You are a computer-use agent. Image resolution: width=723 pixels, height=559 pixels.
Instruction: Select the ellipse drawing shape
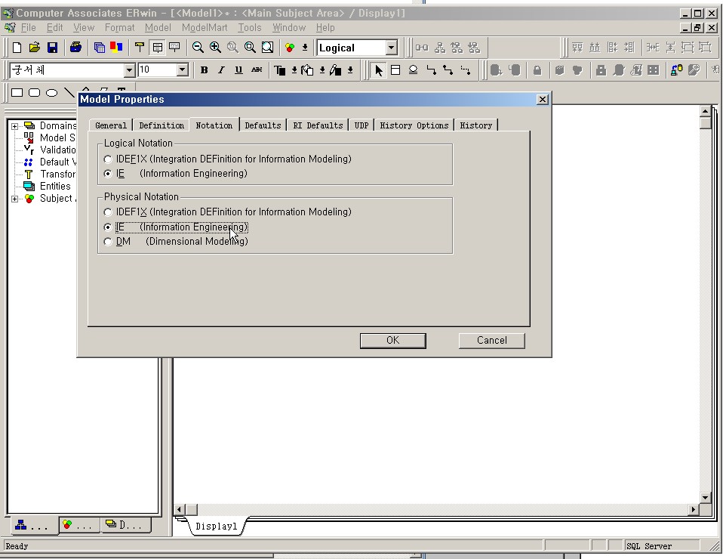51,93
